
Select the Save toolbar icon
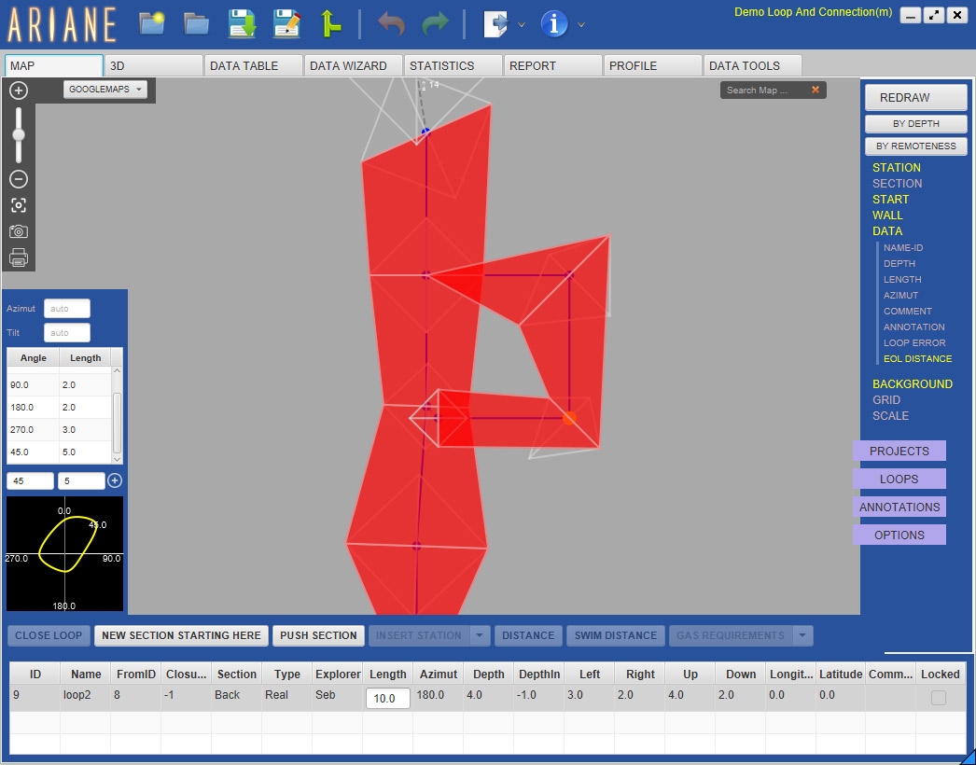click(x=243, y=23)
